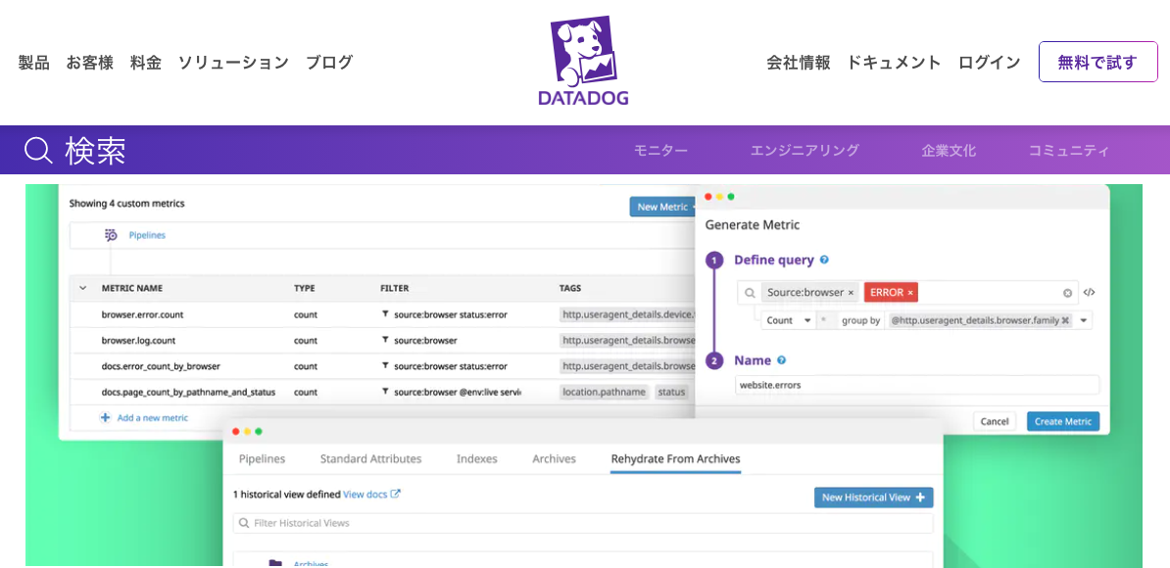Click filter funnel icon in docs.error_count_by_browser row
This screenshot has height=568, width=1170.
click(385, 366)
